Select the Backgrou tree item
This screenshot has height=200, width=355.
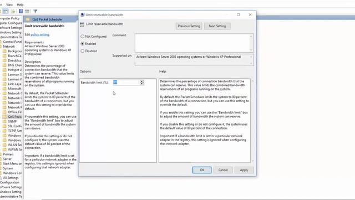pos(15,51)
